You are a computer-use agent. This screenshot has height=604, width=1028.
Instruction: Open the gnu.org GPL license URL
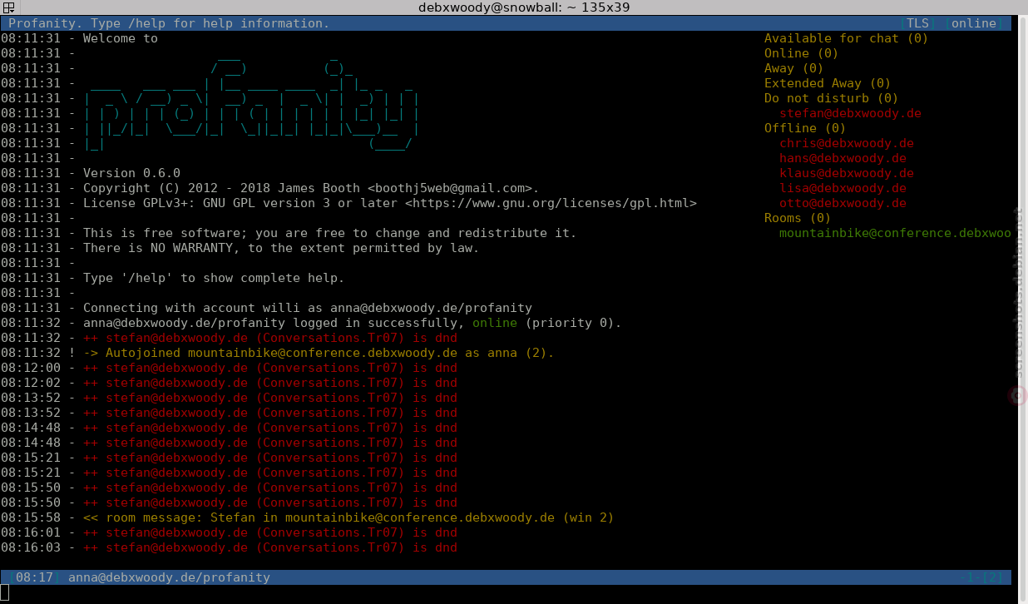coord(551,203)
